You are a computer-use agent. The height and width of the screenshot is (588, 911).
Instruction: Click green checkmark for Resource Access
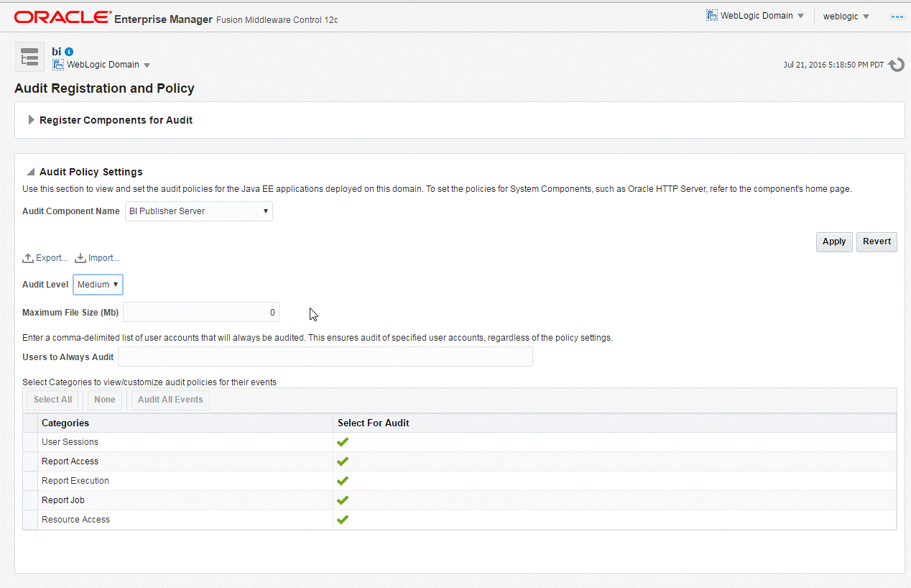[343, 520]
